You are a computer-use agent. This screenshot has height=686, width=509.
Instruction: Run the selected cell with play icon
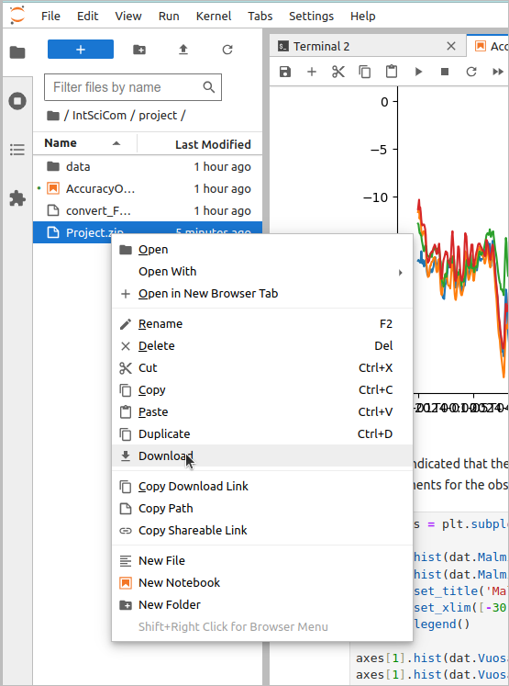coord(418,72)
